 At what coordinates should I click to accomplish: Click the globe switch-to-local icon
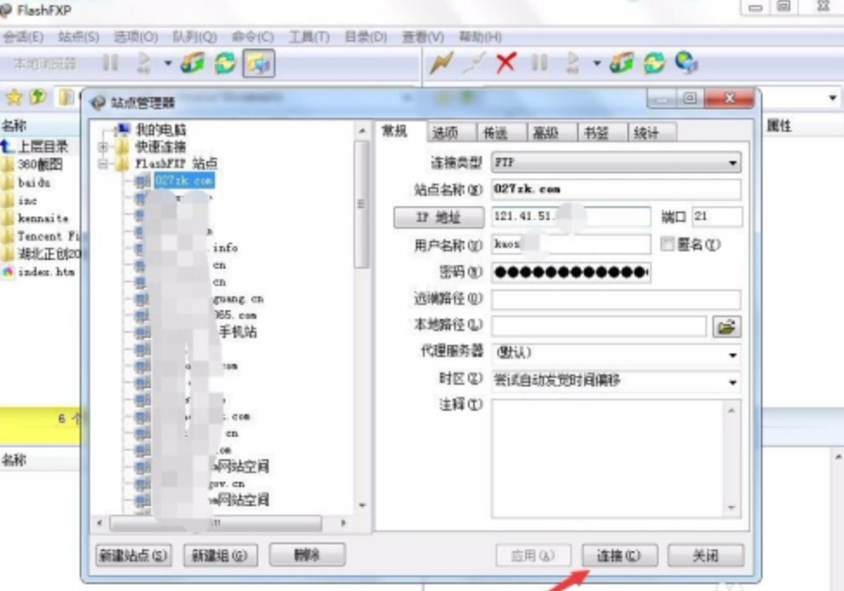click(687, 63)
